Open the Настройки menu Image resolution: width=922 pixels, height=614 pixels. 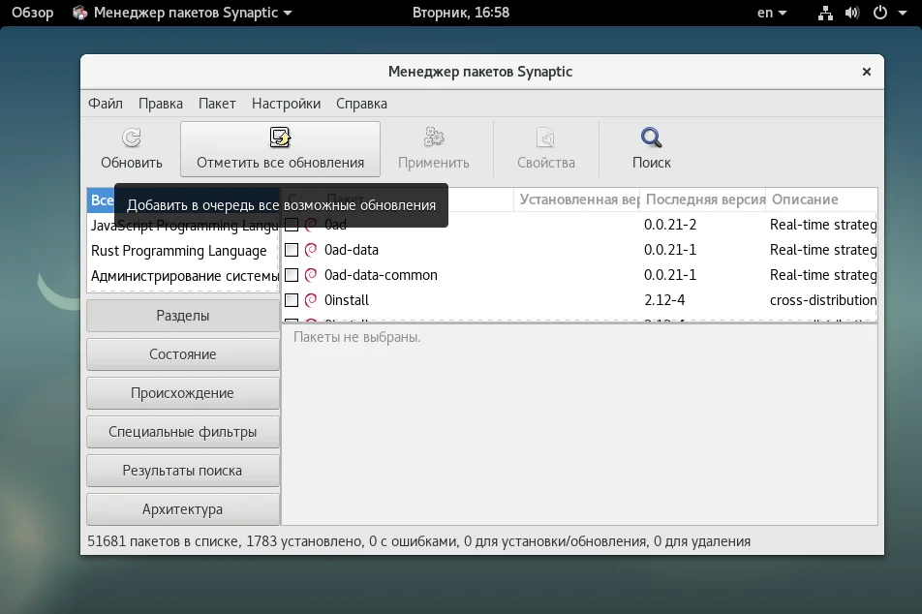click(x=286, y=104)
